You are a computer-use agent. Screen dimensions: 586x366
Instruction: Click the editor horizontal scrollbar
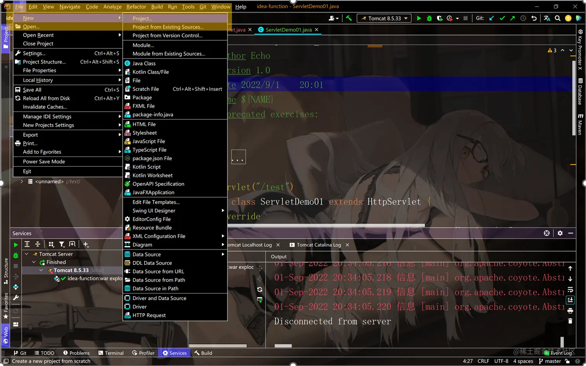pyautogui.click(x=326, y=225)
